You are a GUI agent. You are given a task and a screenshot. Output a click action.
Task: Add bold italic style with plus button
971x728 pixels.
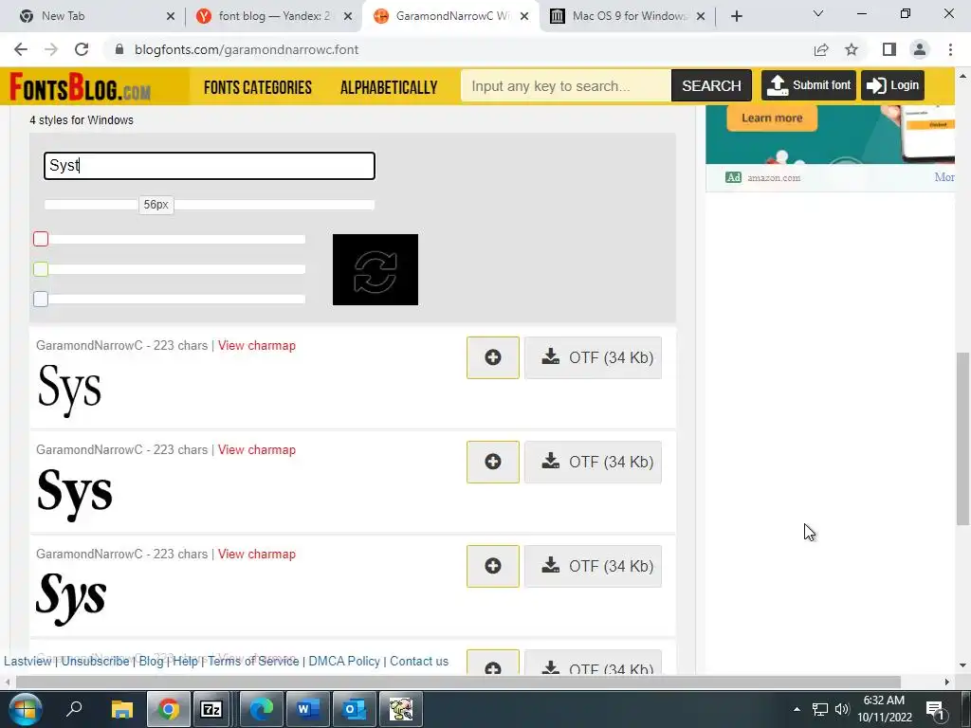tap(493, 567)
